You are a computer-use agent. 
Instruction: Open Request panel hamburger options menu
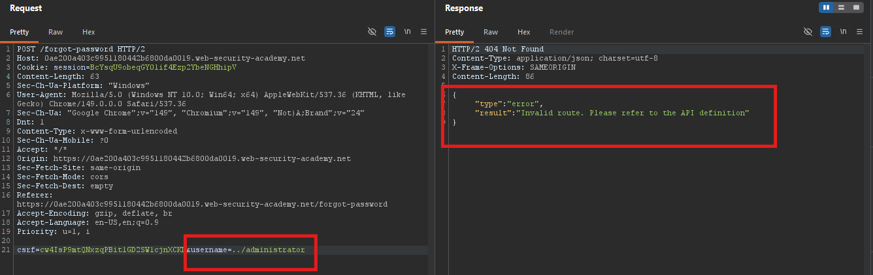pos(423,31)
